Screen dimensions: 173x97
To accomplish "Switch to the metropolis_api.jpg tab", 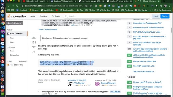I will pyautogui.click(x=91, y=1).
